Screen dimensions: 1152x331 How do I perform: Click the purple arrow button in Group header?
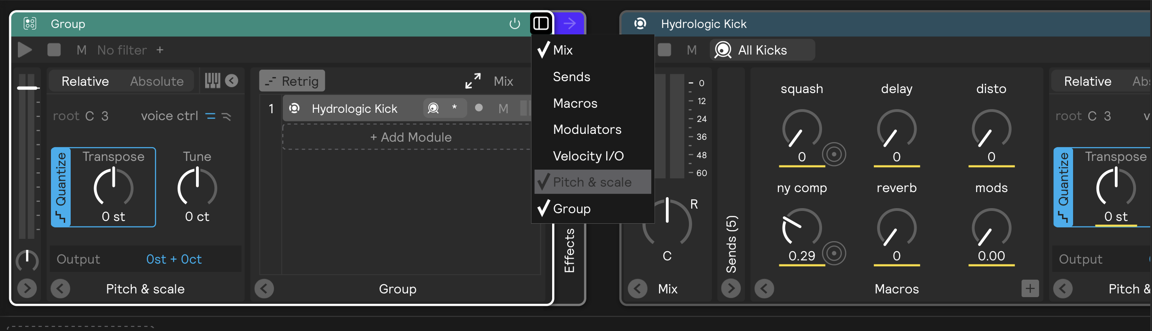pos(570,23)
